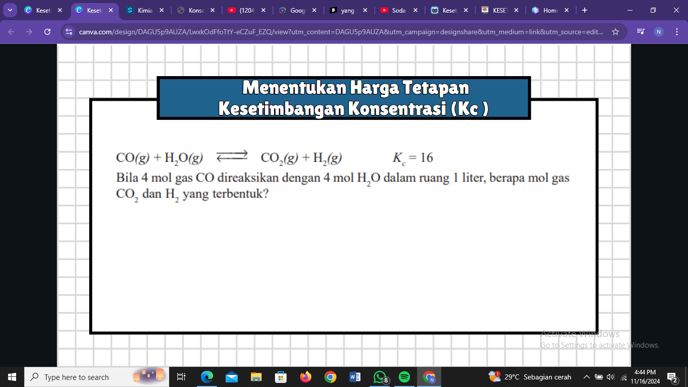Open Microsoft Store from the taskbar
688x387 pixels.
point(281,377)
